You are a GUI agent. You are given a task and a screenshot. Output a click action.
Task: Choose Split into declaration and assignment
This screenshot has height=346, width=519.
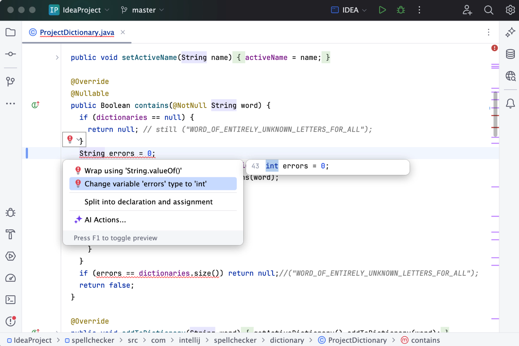click(x=153, y=202)
